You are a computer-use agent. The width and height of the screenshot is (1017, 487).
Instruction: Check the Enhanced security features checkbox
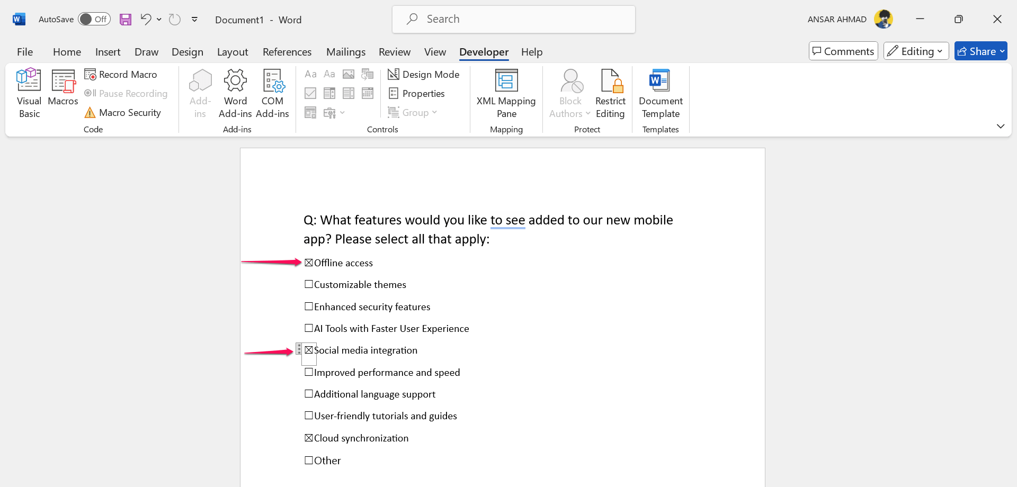tap(309, 306)
